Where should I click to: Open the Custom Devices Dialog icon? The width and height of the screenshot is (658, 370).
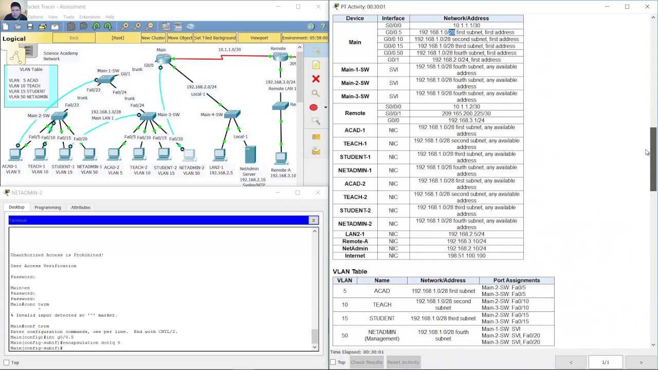178,26
